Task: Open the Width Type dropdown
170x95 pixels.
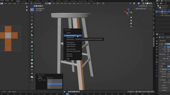Action: click(168, 72)
